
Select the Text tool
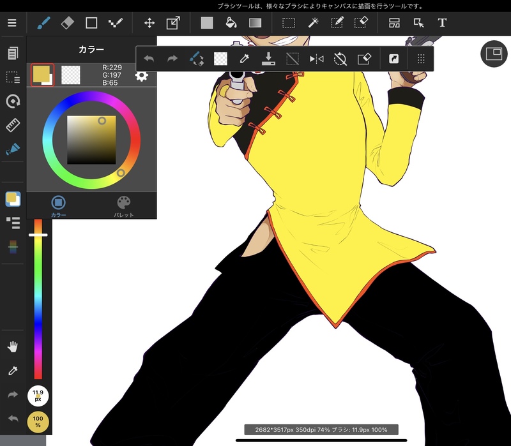pos(442,23)
